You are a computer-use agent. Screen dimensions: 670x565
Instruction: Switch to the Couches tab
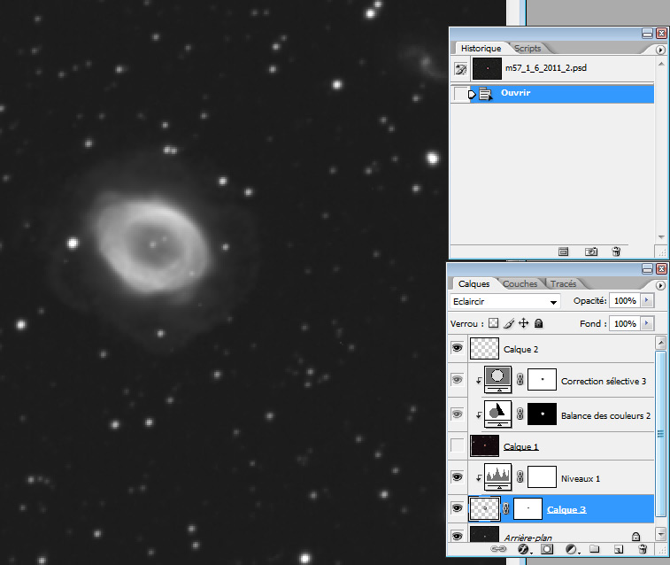[x=520, y=283]
